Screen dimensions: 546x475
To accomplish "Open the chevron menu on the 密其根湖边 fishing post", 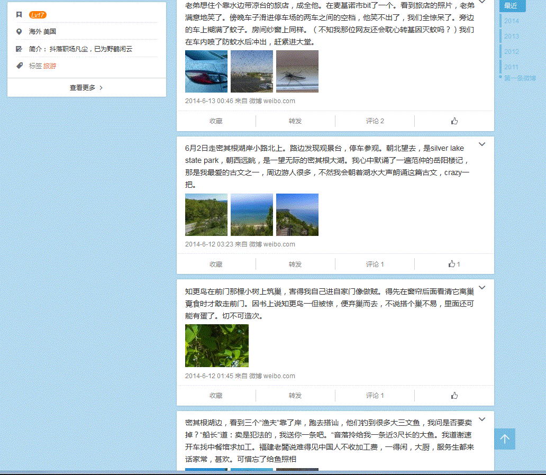I will (x=482, y=419).
